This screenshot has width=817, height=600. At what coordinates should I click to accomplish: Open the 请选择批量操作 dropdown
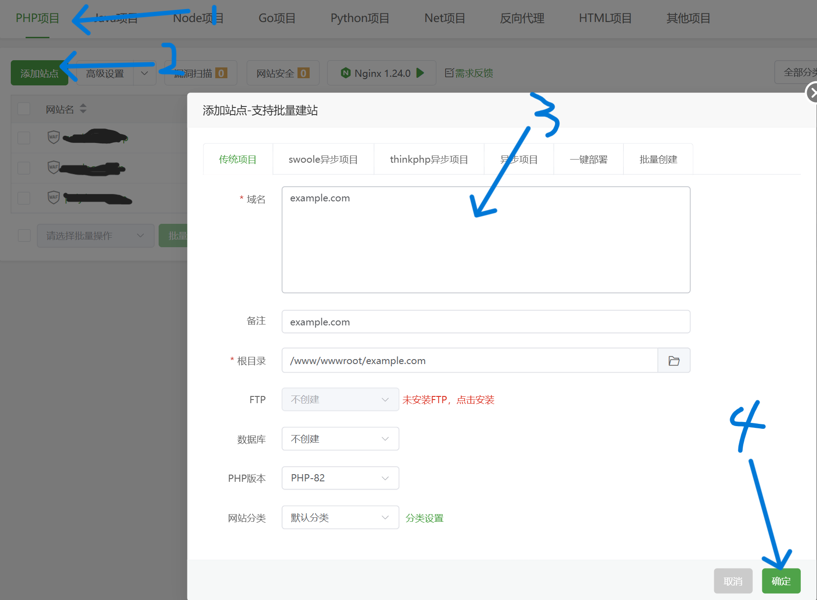pos(95,236)
